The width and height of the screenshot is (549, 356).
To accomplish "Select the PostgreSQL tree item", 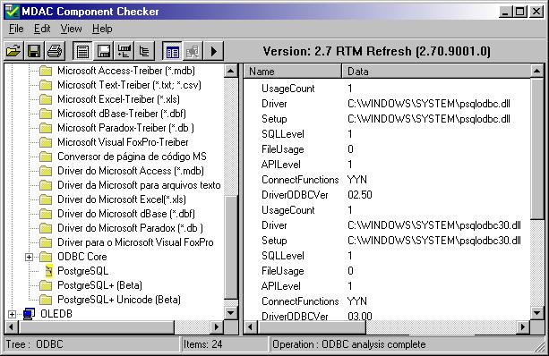I will coord(83,271).
